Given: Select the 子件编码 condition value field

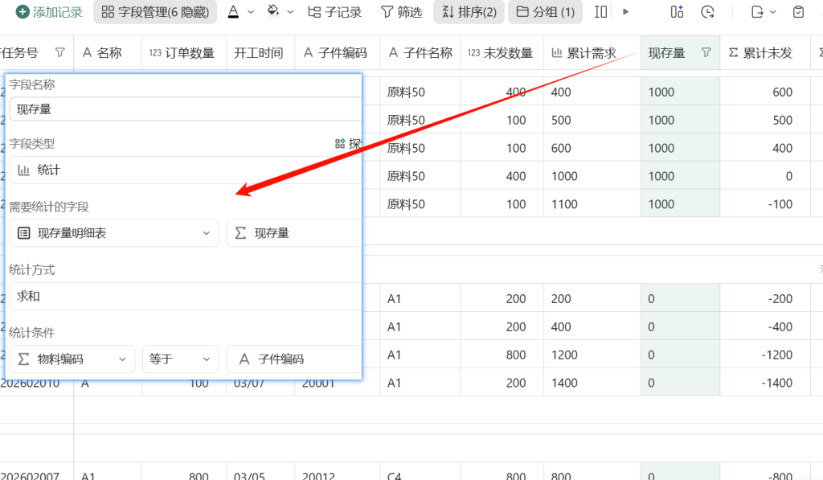Looking at the screenshot, I should point(294,359).
